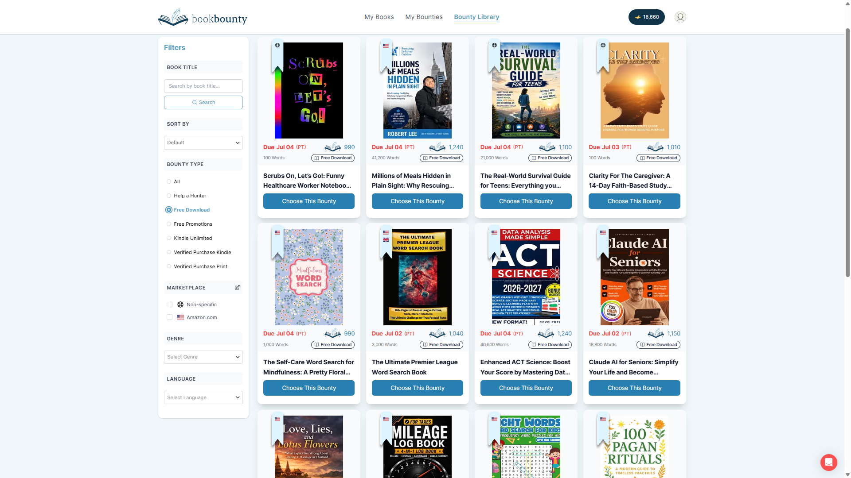Open the user profile avatar icon
Viewport: 851px width, 478px height.
pos(680,17)
